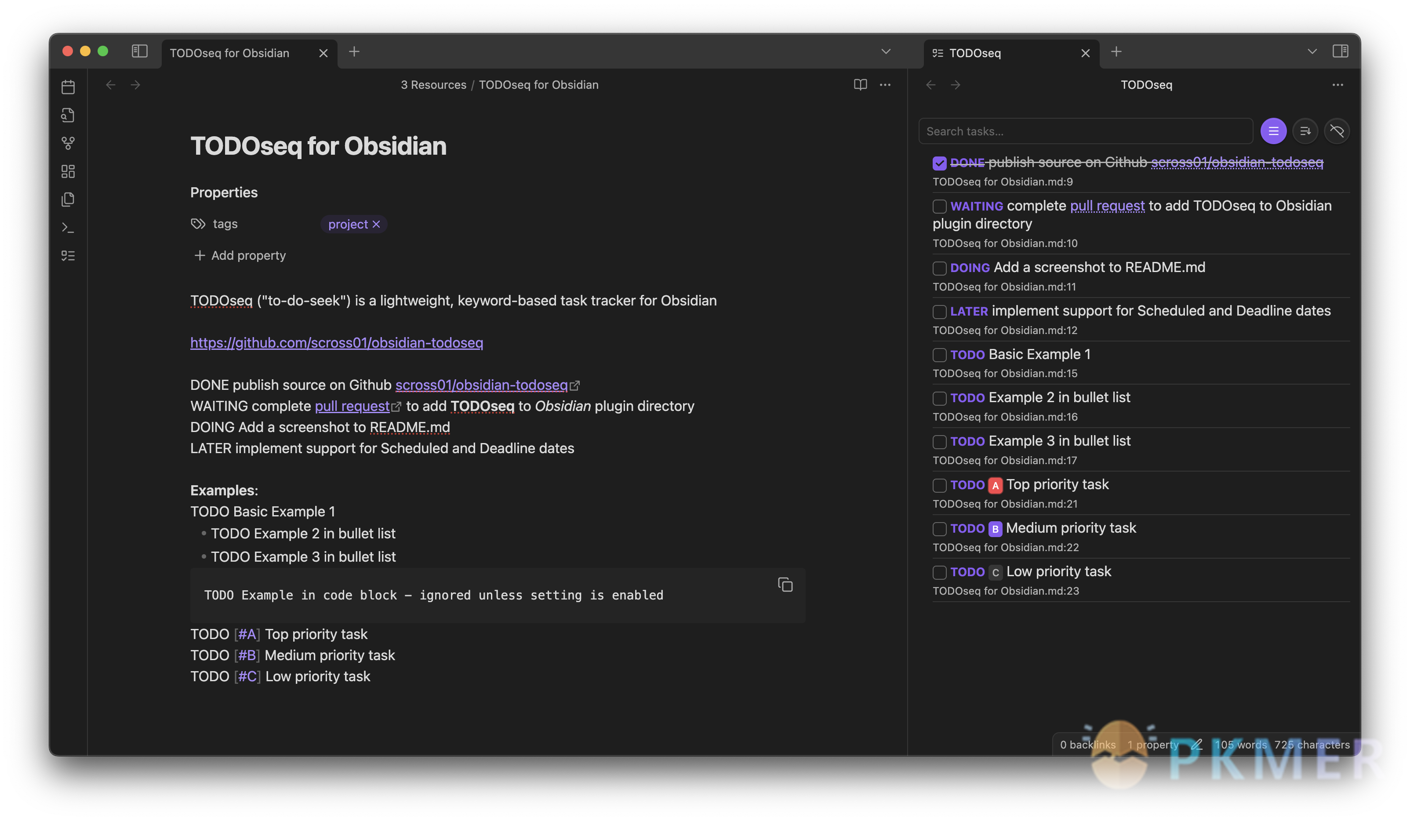Copy the code block contents
The height and width of the screenshot is (821, 1410).
pyautogui.click(x=785, y=585)
